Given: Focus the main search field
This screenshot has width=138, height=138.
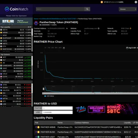Looking at the screenshot, I should click(x=60, y=9).
